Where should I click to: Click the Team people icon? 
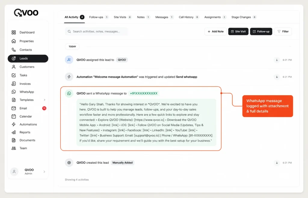click(x=14, y=148)
